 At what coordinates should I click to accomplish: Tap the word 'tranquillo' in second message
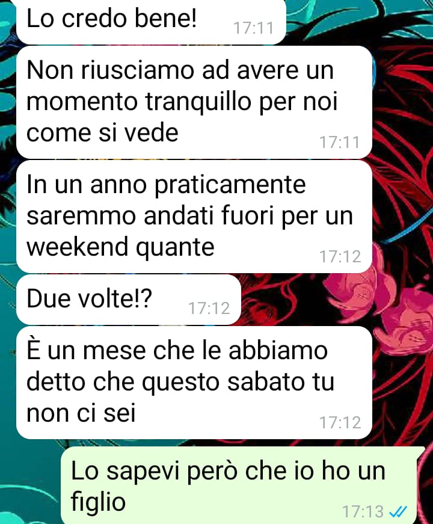tap(198, 102)
